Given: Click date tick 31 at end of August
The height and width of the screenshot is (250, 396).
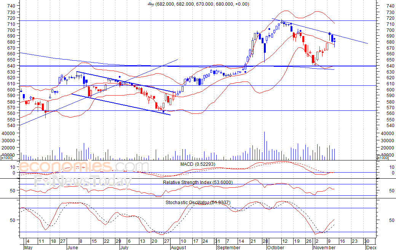Looking at the screenshot, I should (x=217, y=241).
